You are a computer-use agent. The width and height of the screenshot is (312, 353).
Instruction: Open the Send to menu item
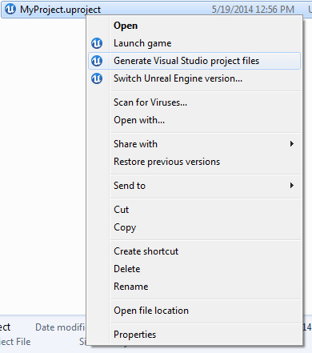tap(194, 186)
